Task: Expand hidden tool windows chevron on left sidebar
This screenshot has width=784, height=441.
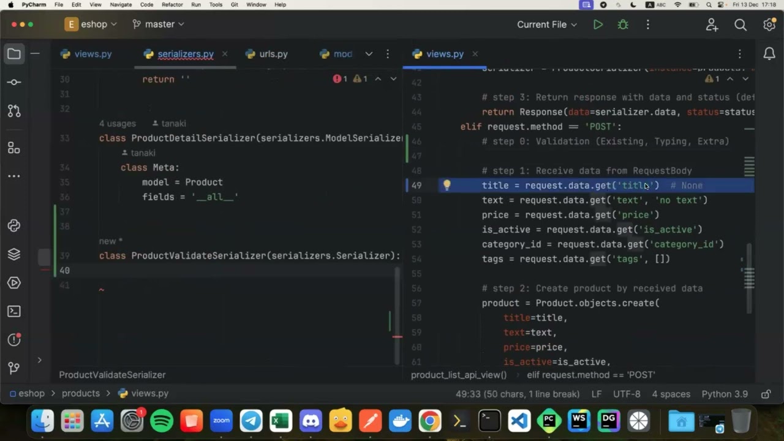Action: (39, 360)
